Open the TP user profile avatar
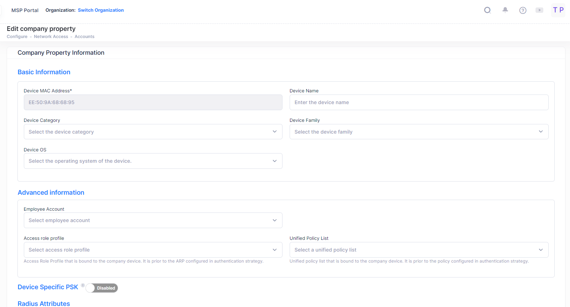Screen dimensions: 570x307 pos(558,10)
